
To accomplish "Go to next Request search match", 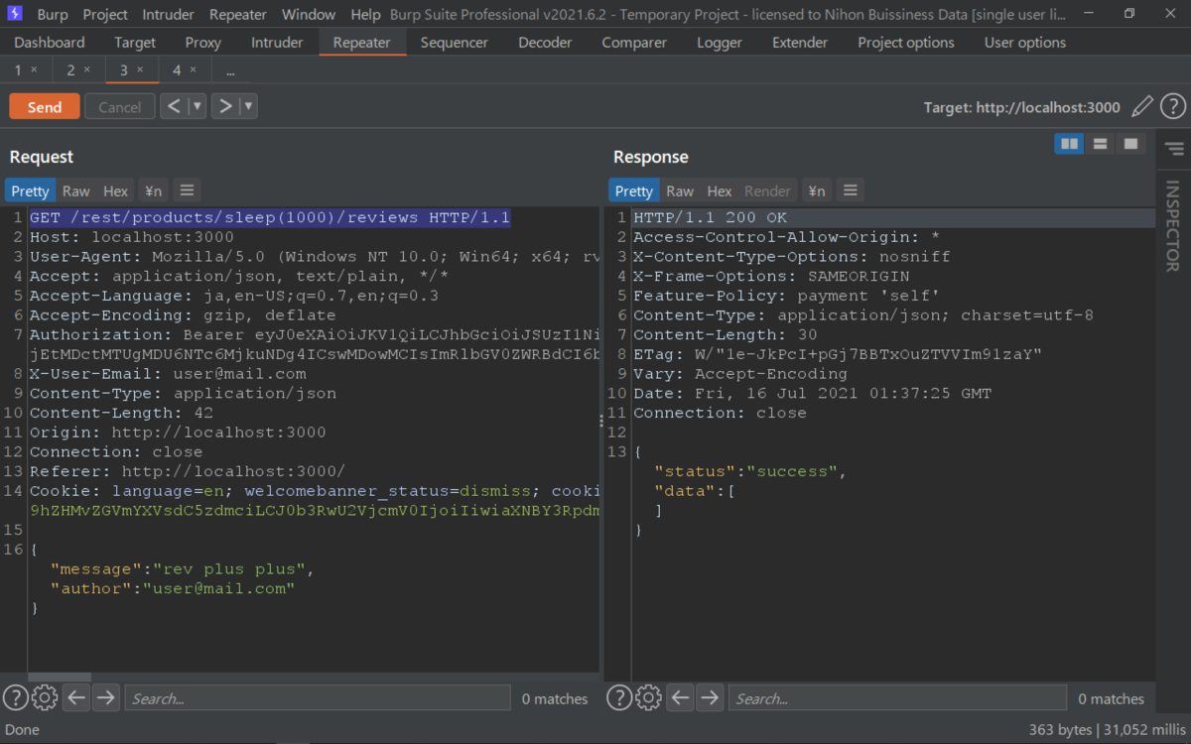I will pos(105,697).
